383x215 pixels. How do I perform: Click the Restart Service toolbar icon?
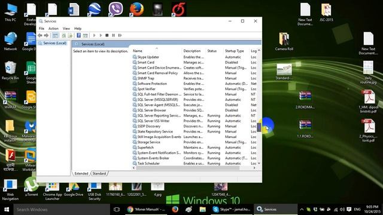pos(120,35)
